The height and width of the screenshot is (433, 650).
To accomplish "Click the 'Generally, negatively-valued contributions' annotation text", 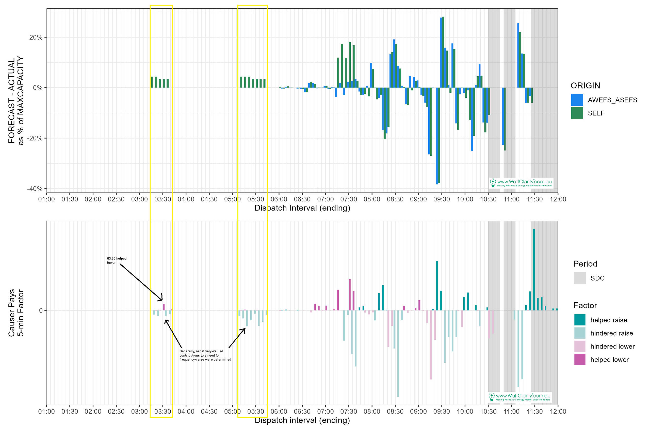I will click(205, 355).
